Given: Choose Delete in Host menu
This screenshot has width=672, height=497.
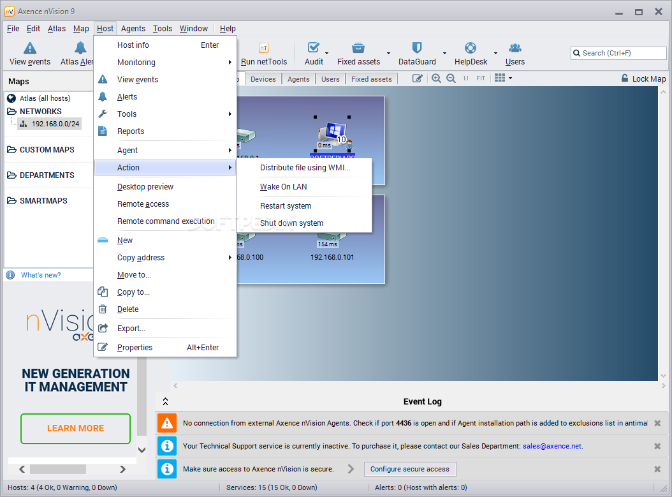Looking at the screenshot, I should [165, 309].
